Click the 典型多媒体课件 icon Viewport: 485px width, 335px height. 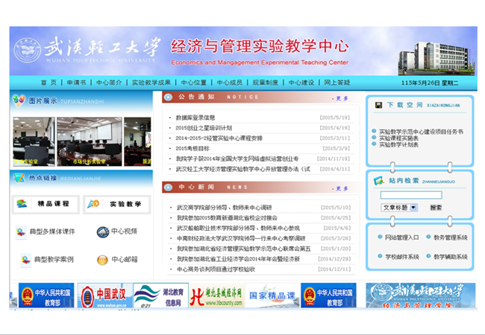[21, 232]
